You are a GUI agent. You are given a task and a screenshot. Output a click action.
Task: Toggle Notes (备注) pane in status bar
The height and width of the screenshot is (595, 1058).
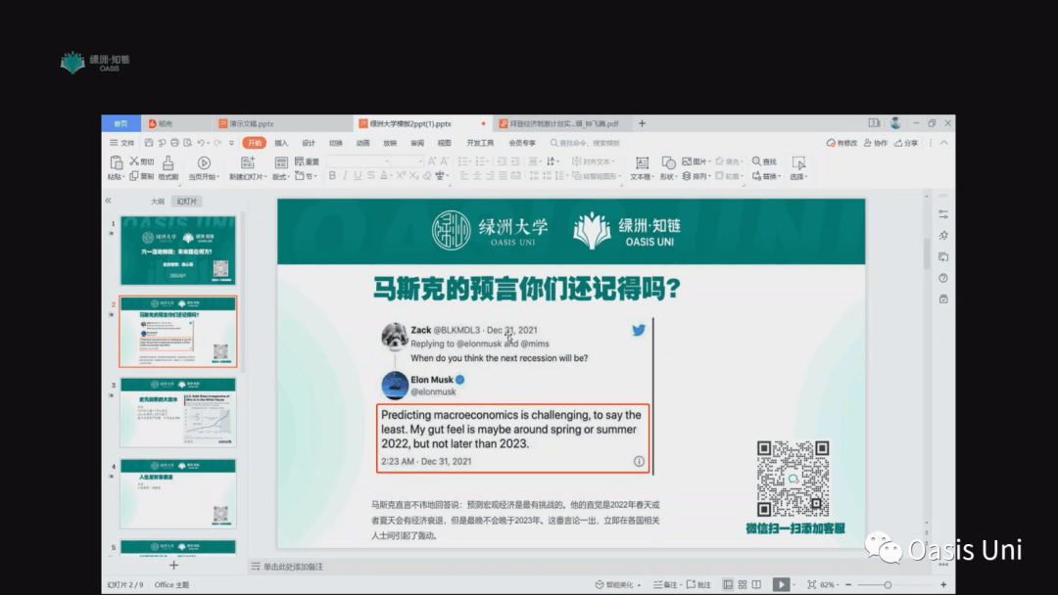coord(665,584)
